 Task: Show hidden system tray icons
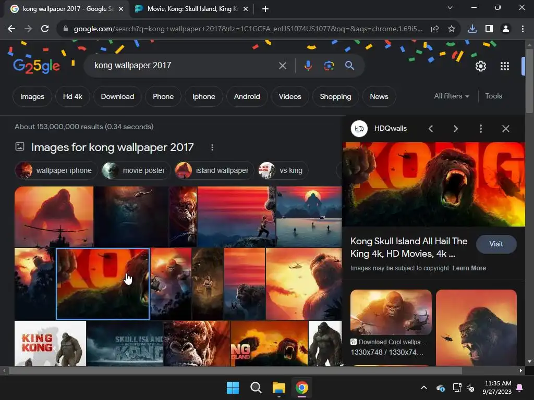point(424,387)
